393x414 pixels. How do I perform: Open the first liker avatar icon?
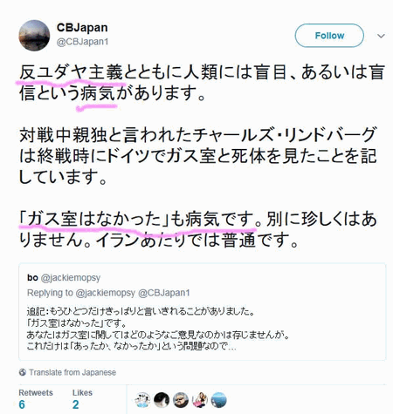142,400
